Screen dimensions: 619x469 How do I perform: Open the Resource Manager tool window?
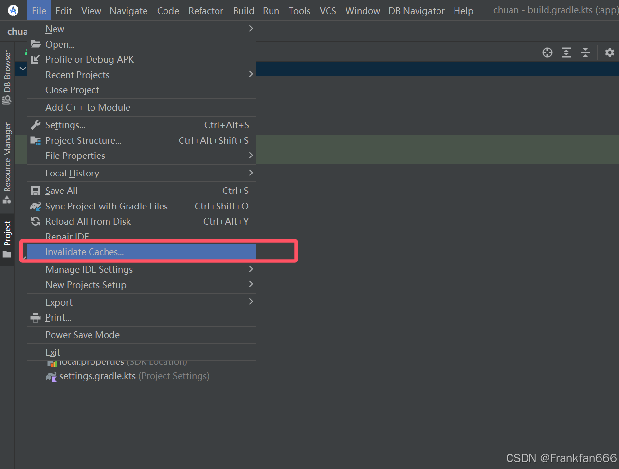[x=7, y=156]
